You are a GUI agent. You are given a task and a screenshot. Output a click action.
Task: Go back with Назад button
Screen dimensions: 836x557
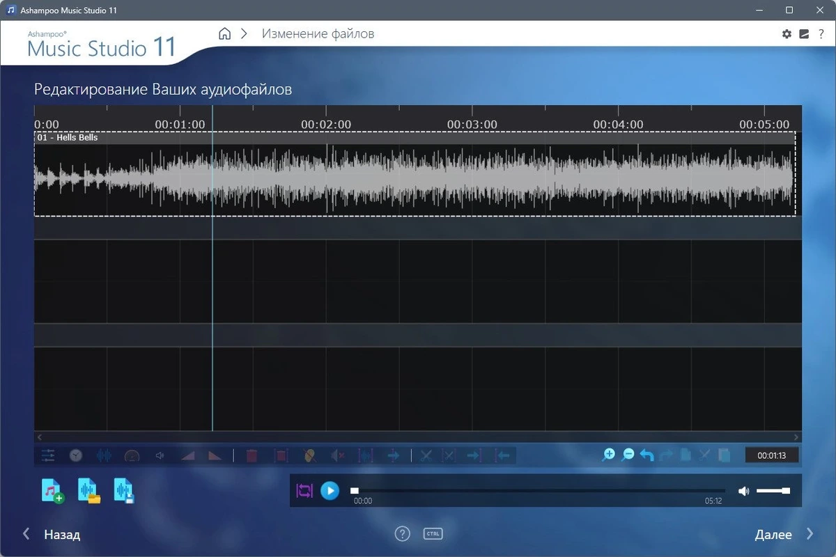[52, 535]
